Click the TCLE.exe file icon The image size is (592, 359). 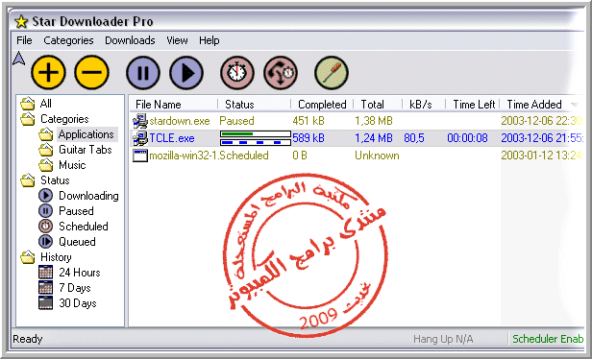(140, 138)
